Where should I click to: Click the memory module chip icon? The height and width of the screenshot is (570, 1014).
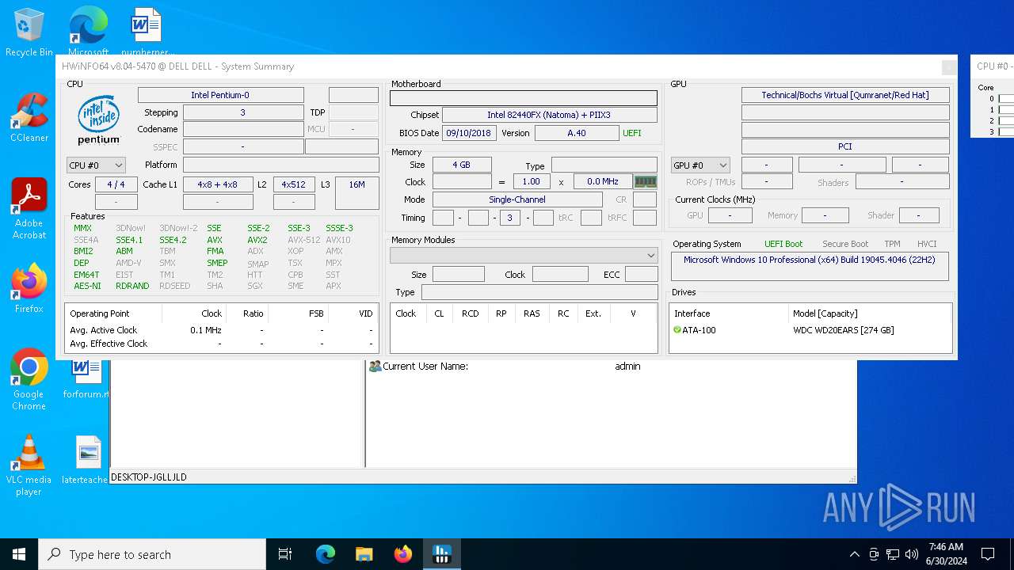[646, 182]
